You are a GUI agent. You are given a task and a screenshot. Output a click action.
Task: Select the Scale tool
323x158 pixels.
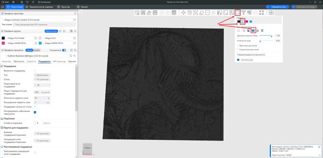tap(196, 13)
